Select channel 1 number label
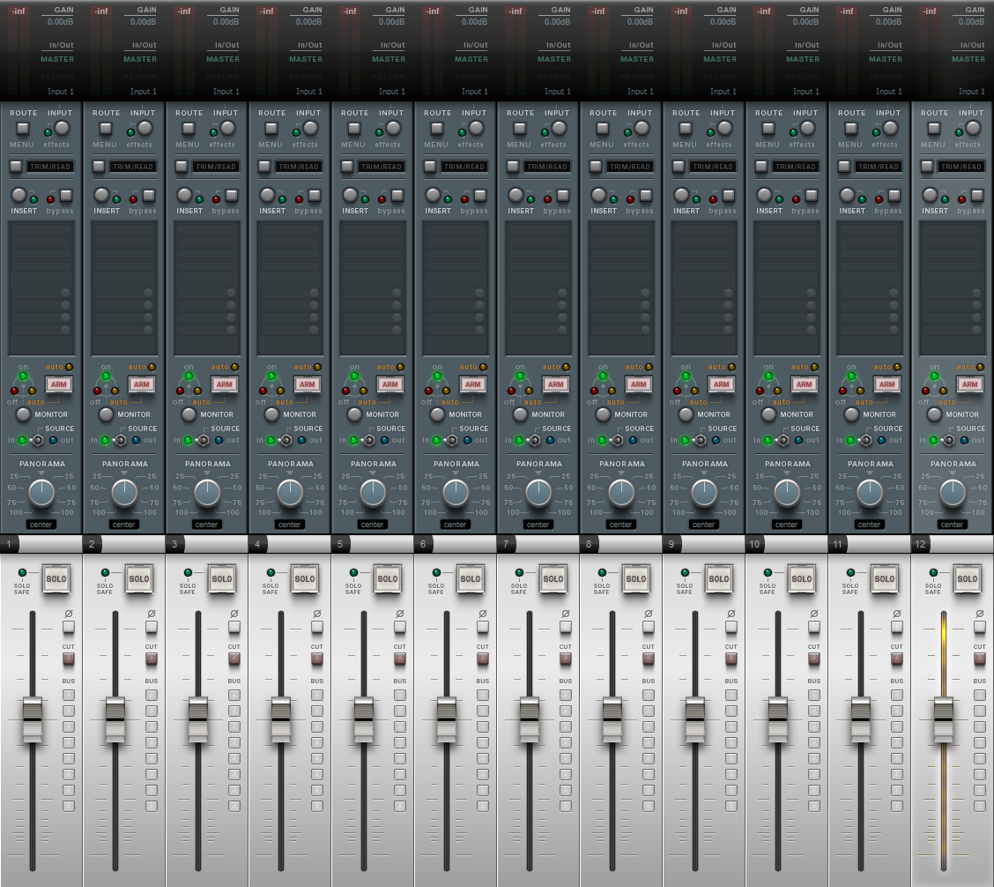Image resolution: width=994 pixels, height=887 pixels. (x=9, y=544)
